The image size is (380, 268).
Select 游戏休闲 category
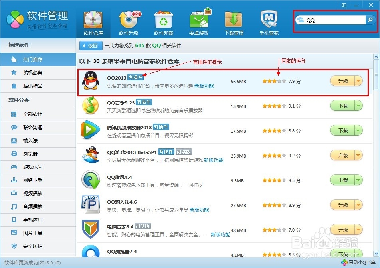pos(38,167)
